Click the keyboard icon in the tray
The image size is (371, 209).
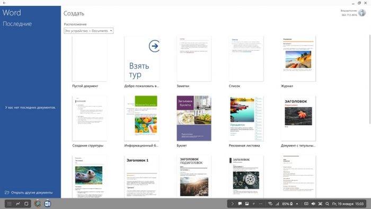click(306, 204)
